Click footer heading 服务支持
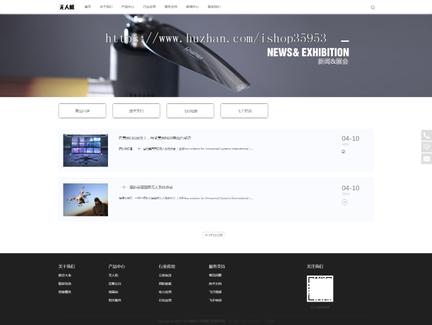Viewport: 432px width, 325px height. click(217, 266)
